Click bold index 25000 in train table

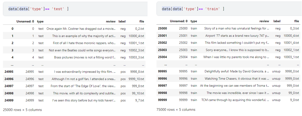point(163,28)
